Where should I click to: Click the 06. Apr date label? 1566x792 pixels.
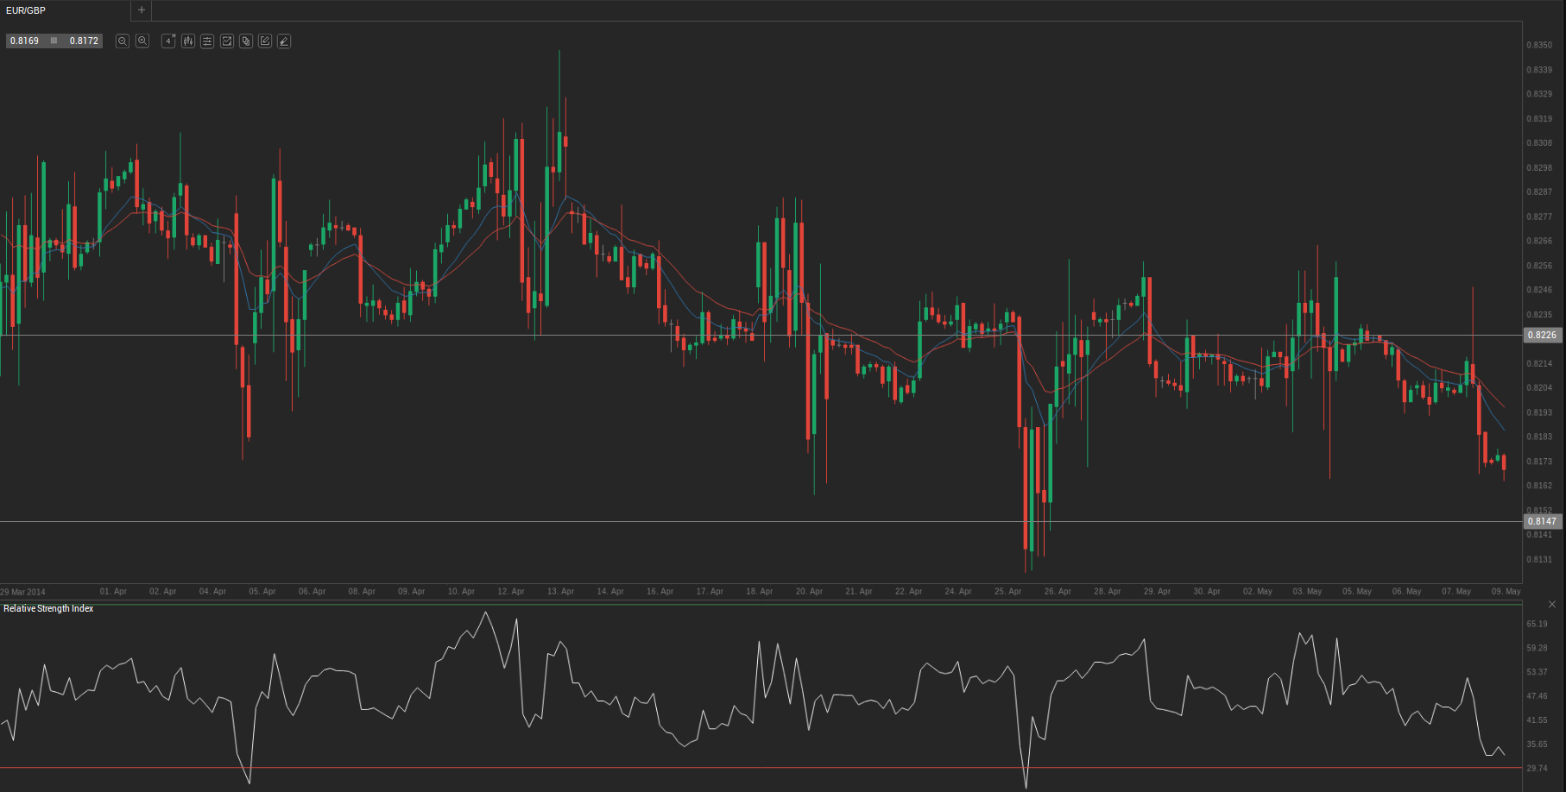click(x=312, y=592)
